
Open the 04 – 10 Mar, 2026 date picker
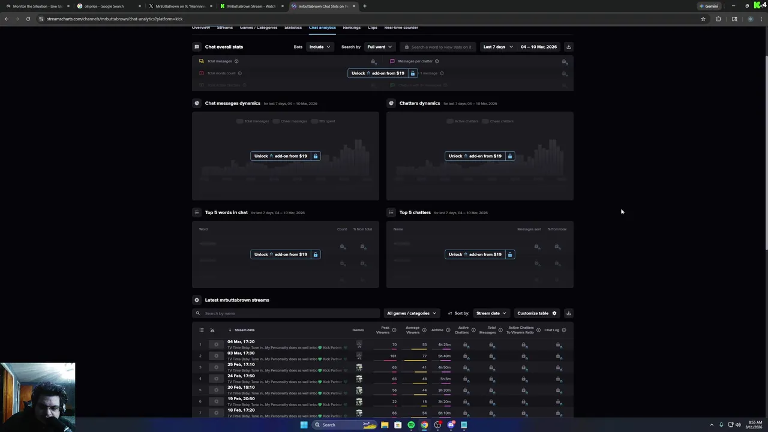click(x=539, y=47)
